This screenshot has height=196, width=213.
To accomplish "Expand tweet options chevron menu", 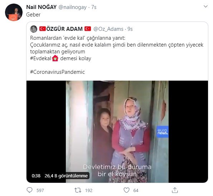I will point(206,6).
